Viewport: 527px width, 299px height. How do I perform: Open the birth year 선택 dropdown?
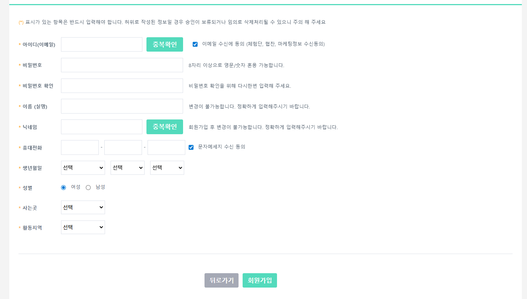[x=83, y=167]
